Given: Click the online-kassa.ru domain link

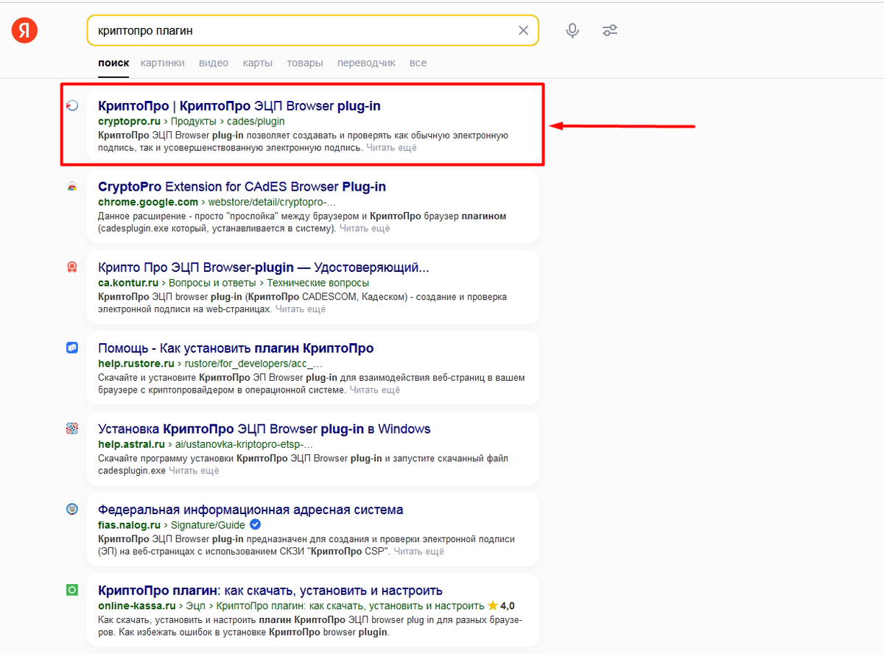Looking at the screenshot, I should click(136, 605).
